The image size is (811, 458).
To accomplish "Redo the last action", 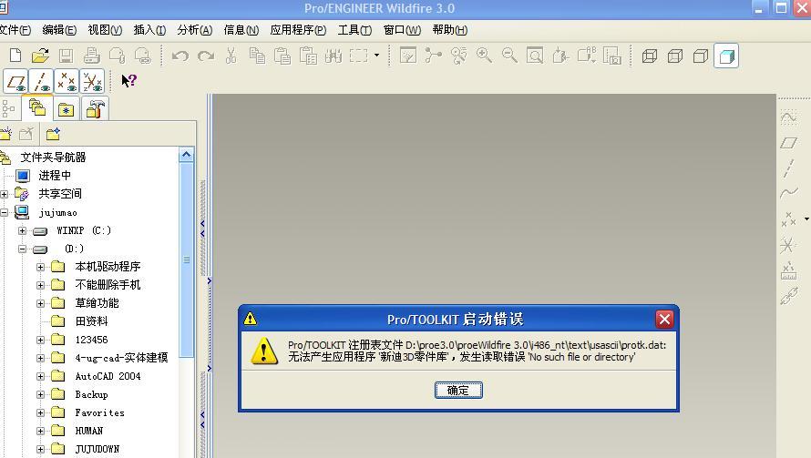I will click(206, 56).
